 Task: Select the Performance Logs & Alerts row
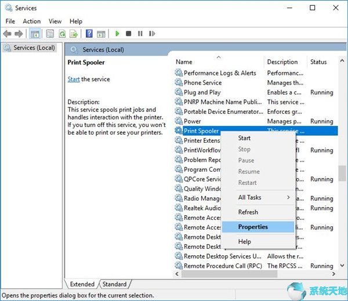pyautogui.click(x=256, y=73)
